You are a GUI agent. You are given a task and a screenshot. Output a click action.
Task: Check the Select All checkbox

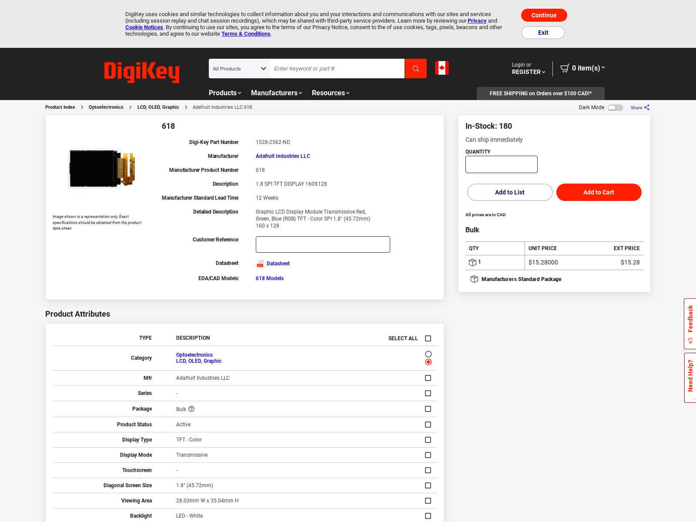(428, 338)
